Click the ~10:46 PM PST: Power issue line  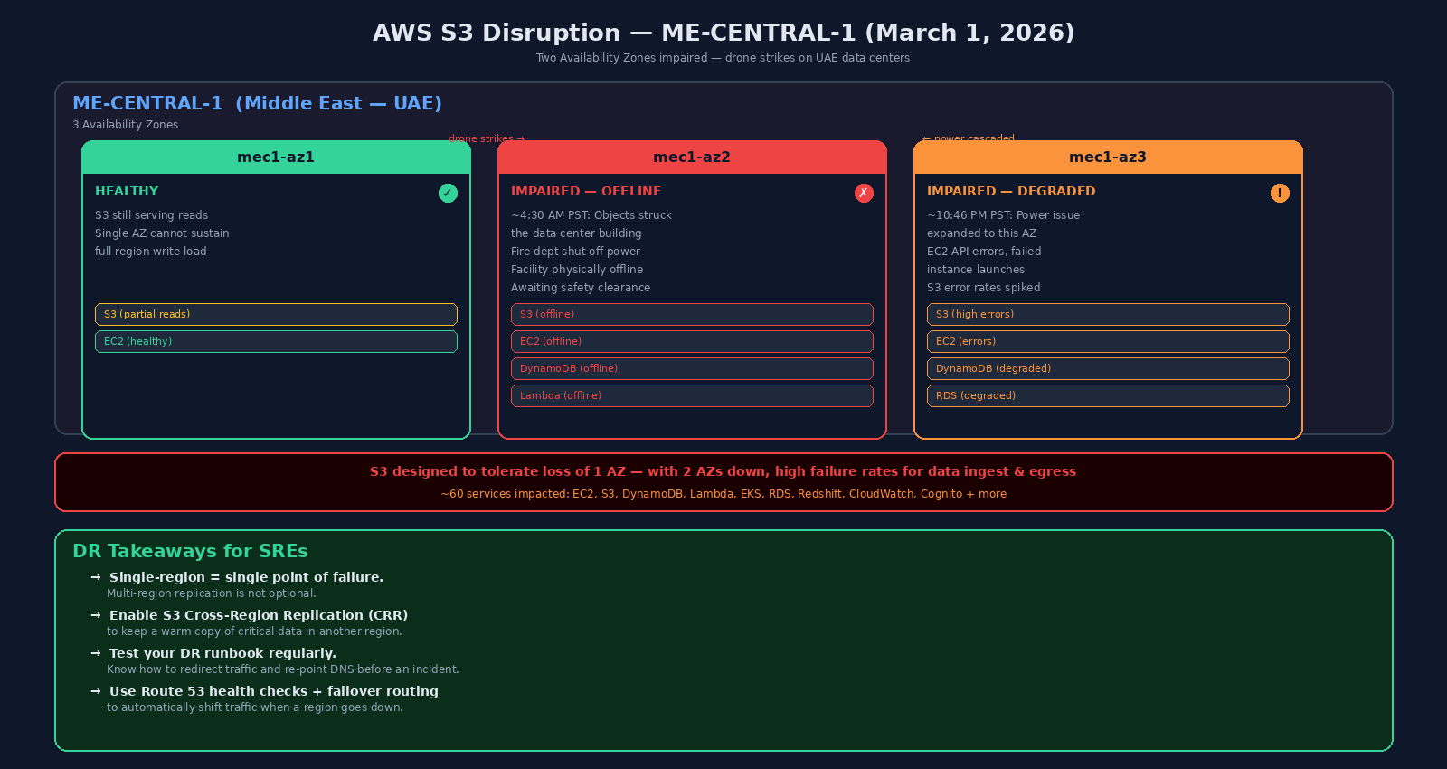(x=1003, y=215)
